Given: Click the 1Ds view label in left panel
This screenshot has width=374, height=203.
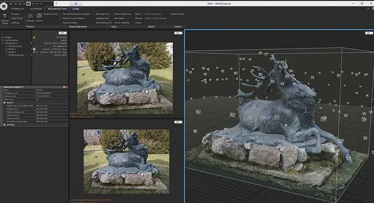Looking at the screenshot, I should point(63,33).
